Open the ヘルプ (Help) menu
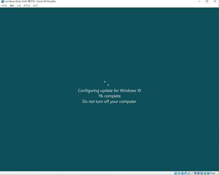219x175 pixels. click(x=35, y=6)
